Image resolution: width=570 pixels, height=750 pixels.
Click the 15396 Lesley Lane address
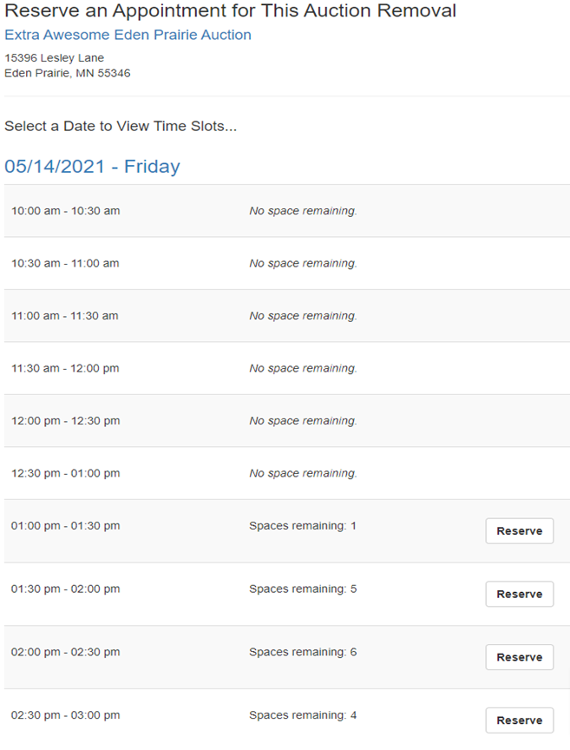click(54, 58)
